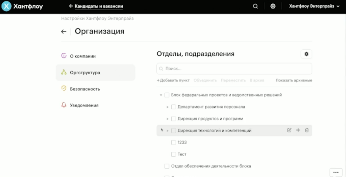Click the О компании info icon
This screenshot has width=346, height=177.
[64, 56]
